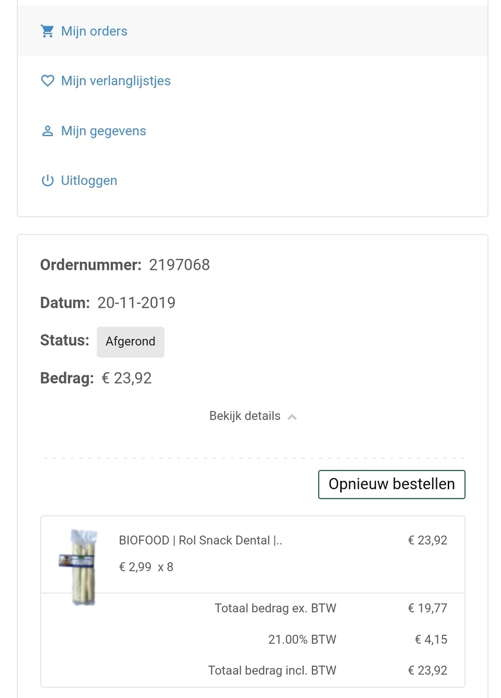Click the chevron next to Bekijk details
This screenshot has width=501, height=698.
point(292,417)
